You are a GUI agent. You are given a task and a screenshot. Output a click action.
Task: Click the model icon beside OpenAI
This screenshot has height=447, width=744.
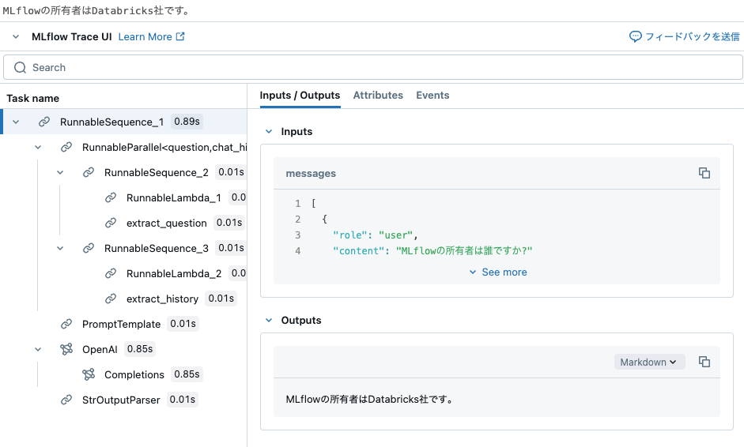click(66, 349)
